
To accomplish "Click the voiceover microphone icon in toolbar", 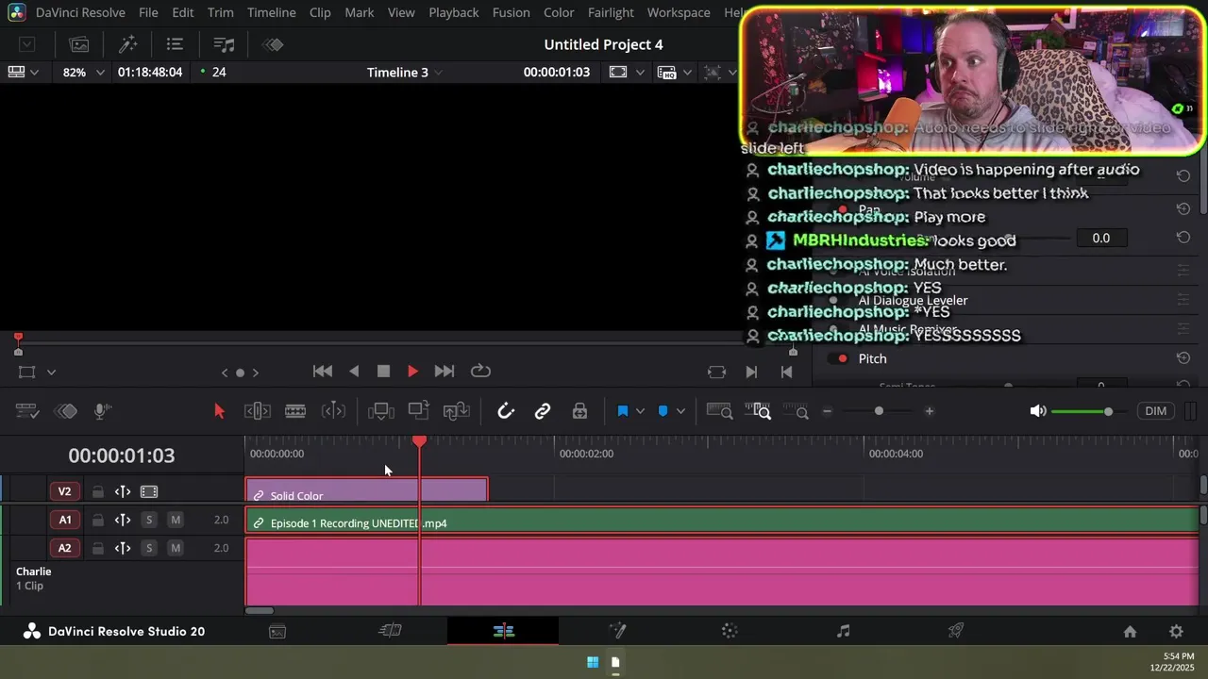I will [x=103, y=411].
